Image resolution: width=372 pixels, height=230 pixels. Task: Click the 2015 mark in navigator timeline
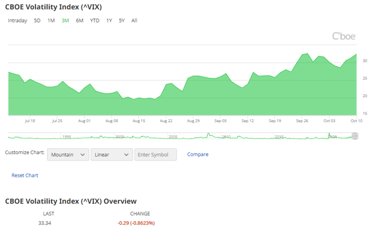[x=279, y=137]
